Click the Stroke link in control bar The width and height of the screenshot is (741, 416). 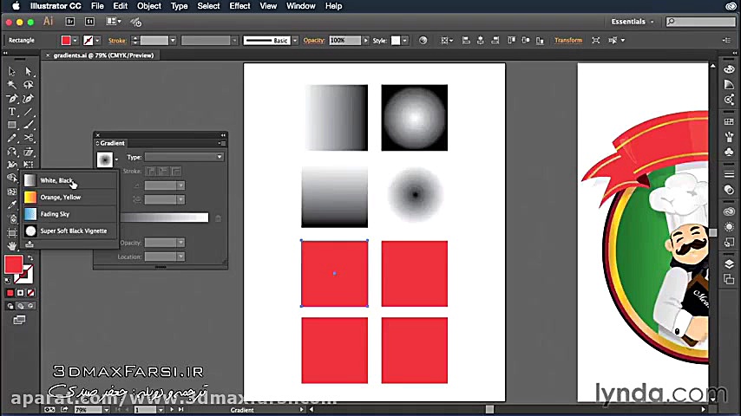tap(117, 41)
